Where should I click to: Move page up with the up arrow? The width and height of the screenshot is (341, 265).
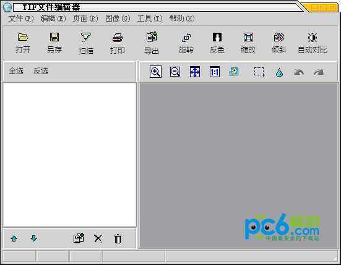[14, 238]
